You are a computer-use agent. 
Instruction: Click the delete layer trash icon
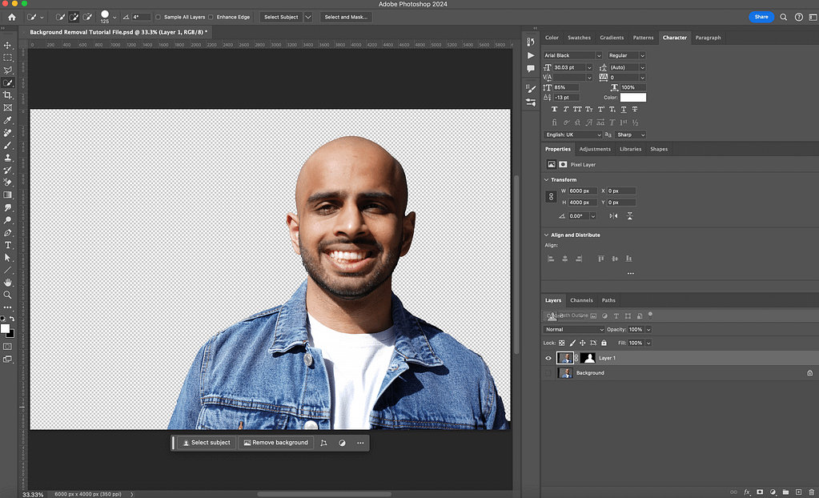click(810, 492)
